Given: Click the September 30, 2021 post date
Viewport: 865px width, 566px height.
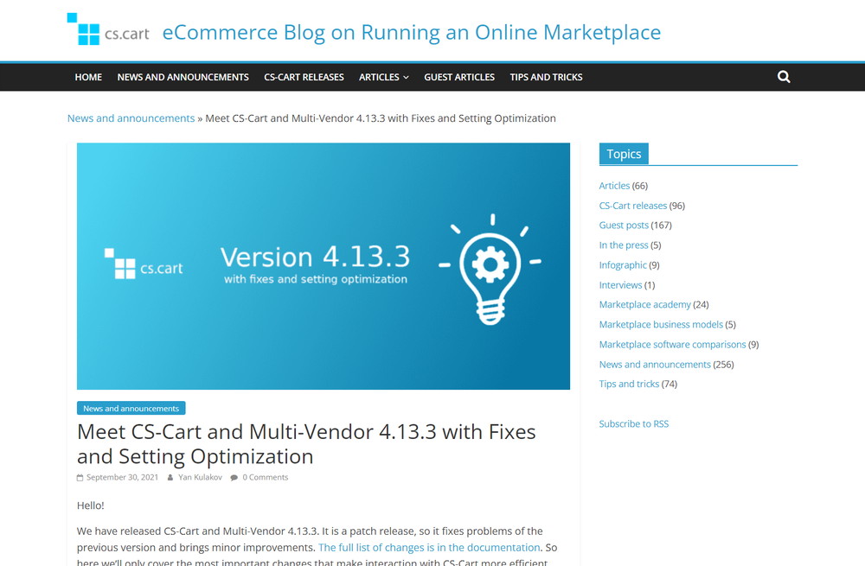Looking at the screenshot, I should (x=123, y=477).
